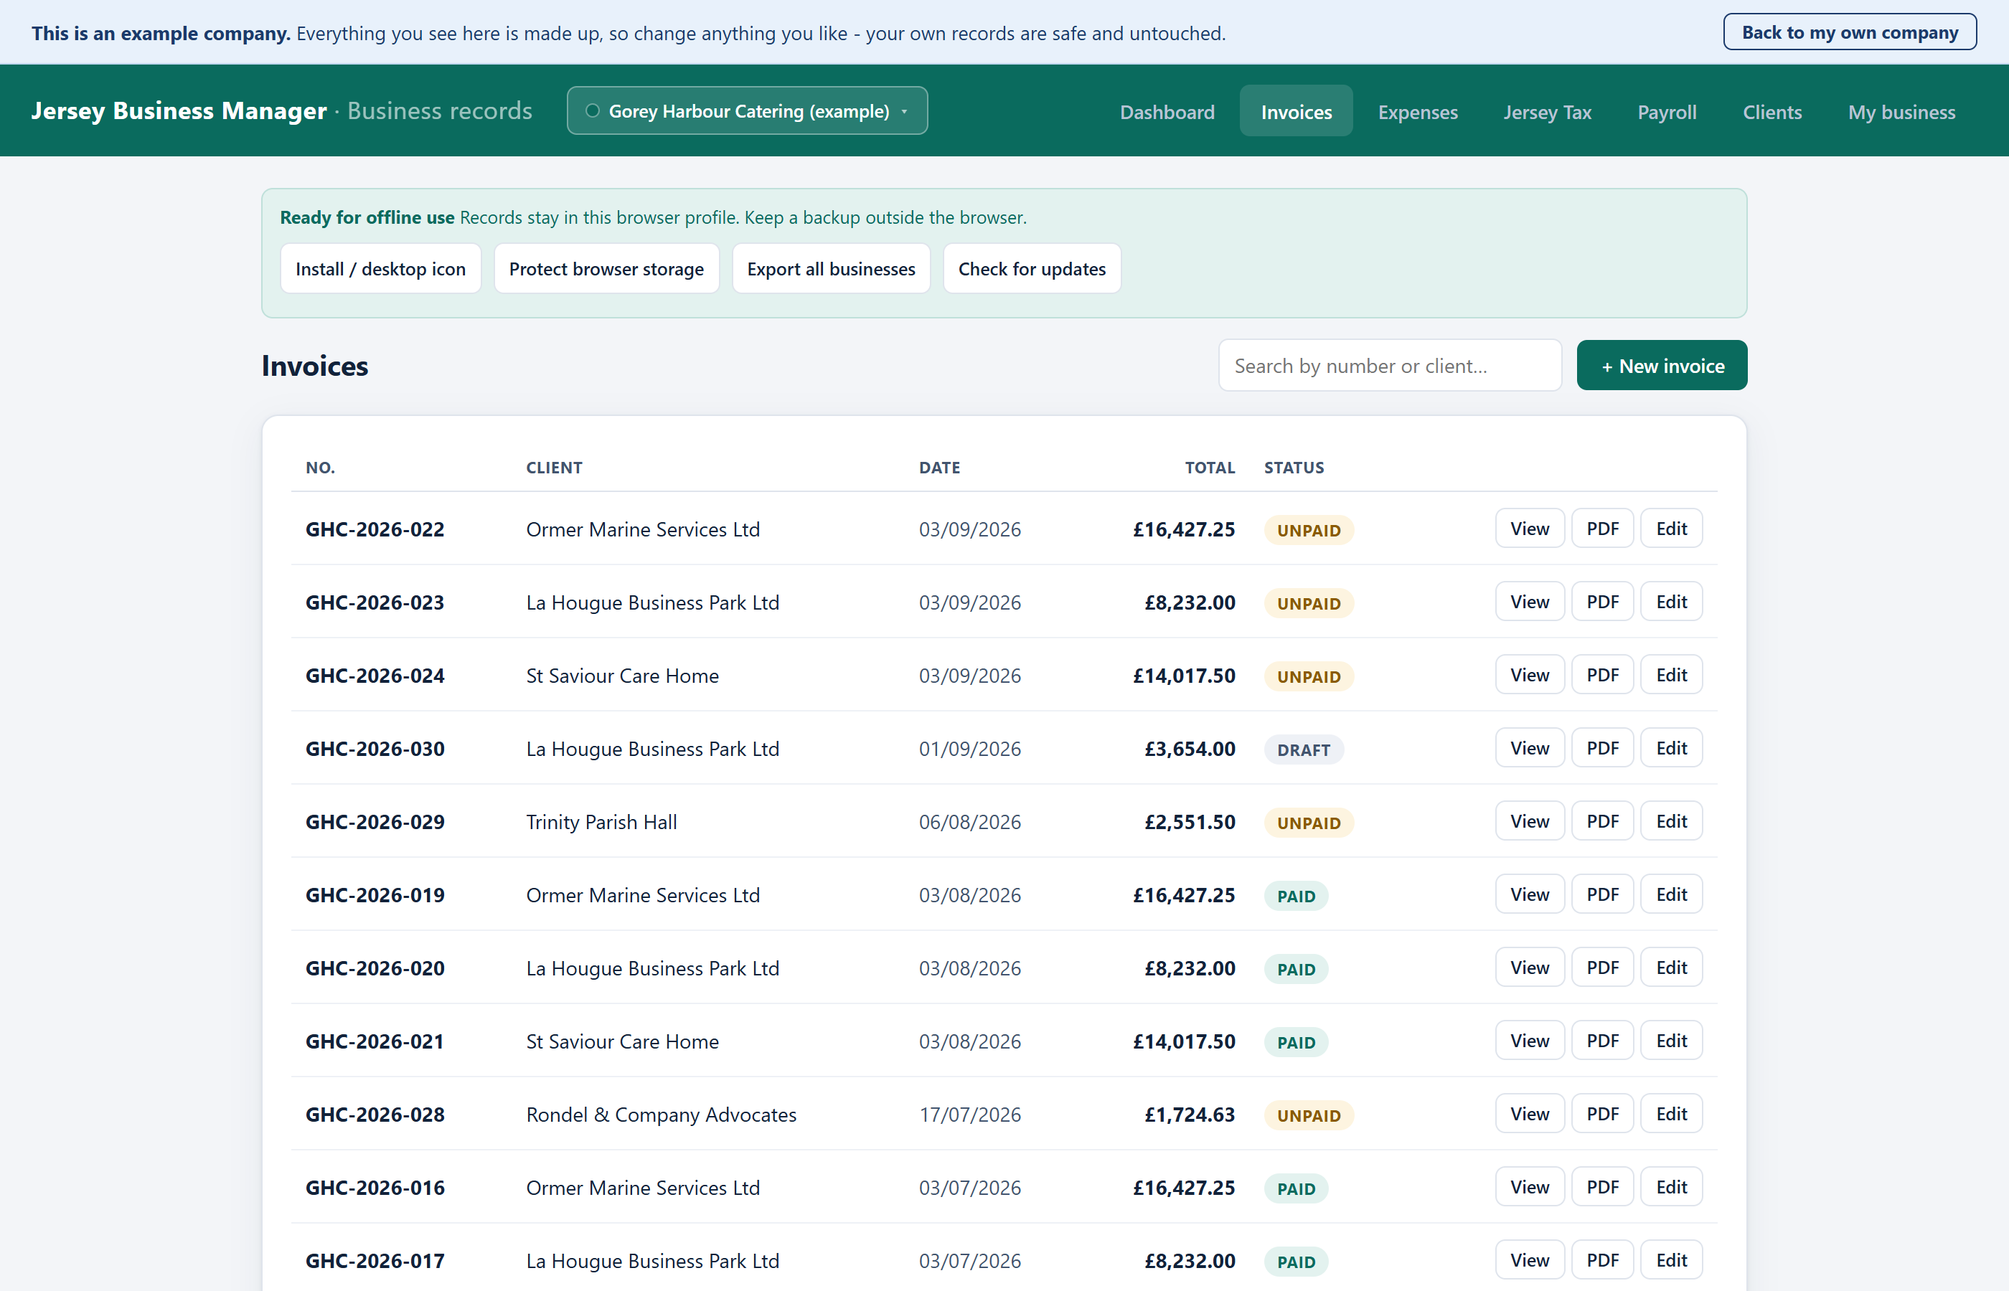The width and height of the screenshot is (2009, 1291).
Task: Click total £3,654.00
Action: [1189, 749]
